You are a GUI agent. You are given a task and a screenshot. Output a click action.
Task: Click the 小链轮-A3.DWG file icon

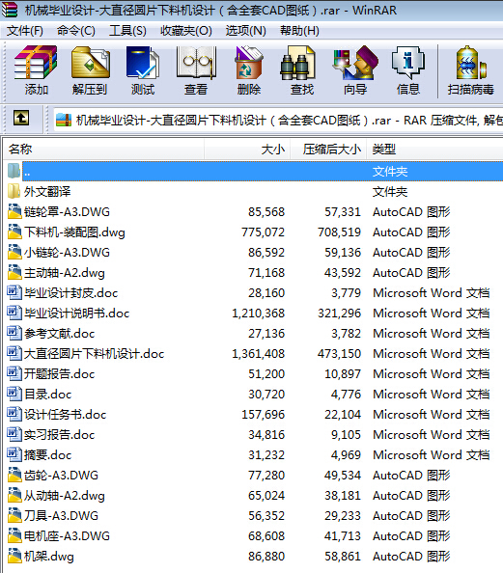pos(14,252)
